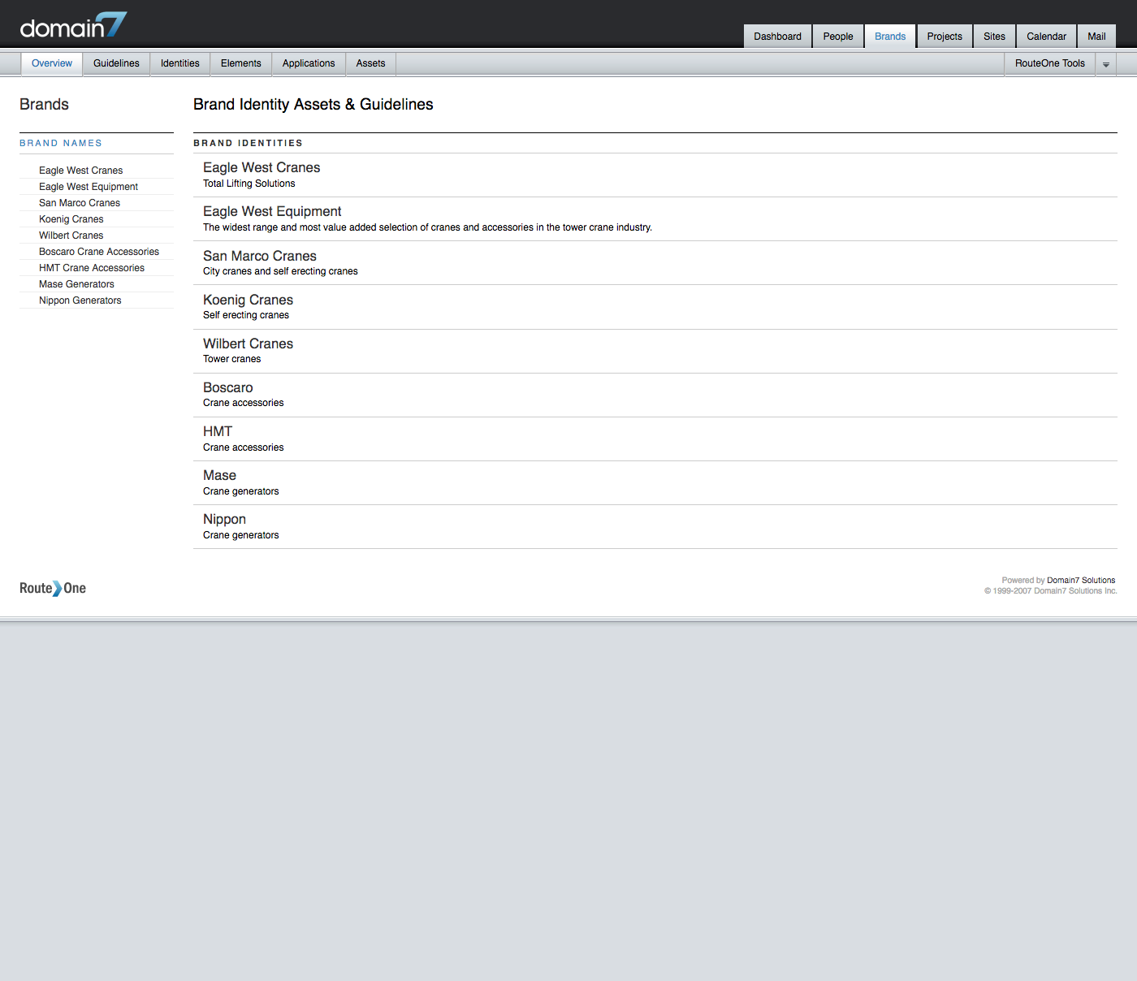Follow the Domain7 Solutions footer link
Screen dimensions: 1137x981
tap(1081, 581)
